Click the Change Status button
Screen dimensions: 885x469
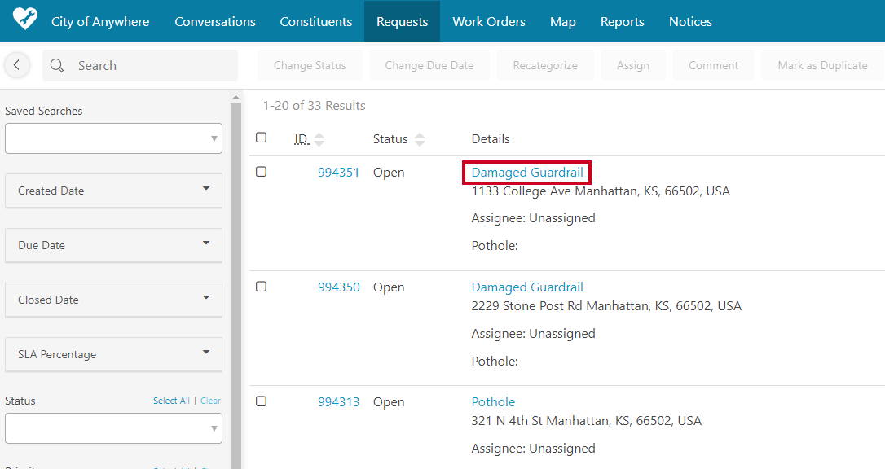[x=310, y=65]
